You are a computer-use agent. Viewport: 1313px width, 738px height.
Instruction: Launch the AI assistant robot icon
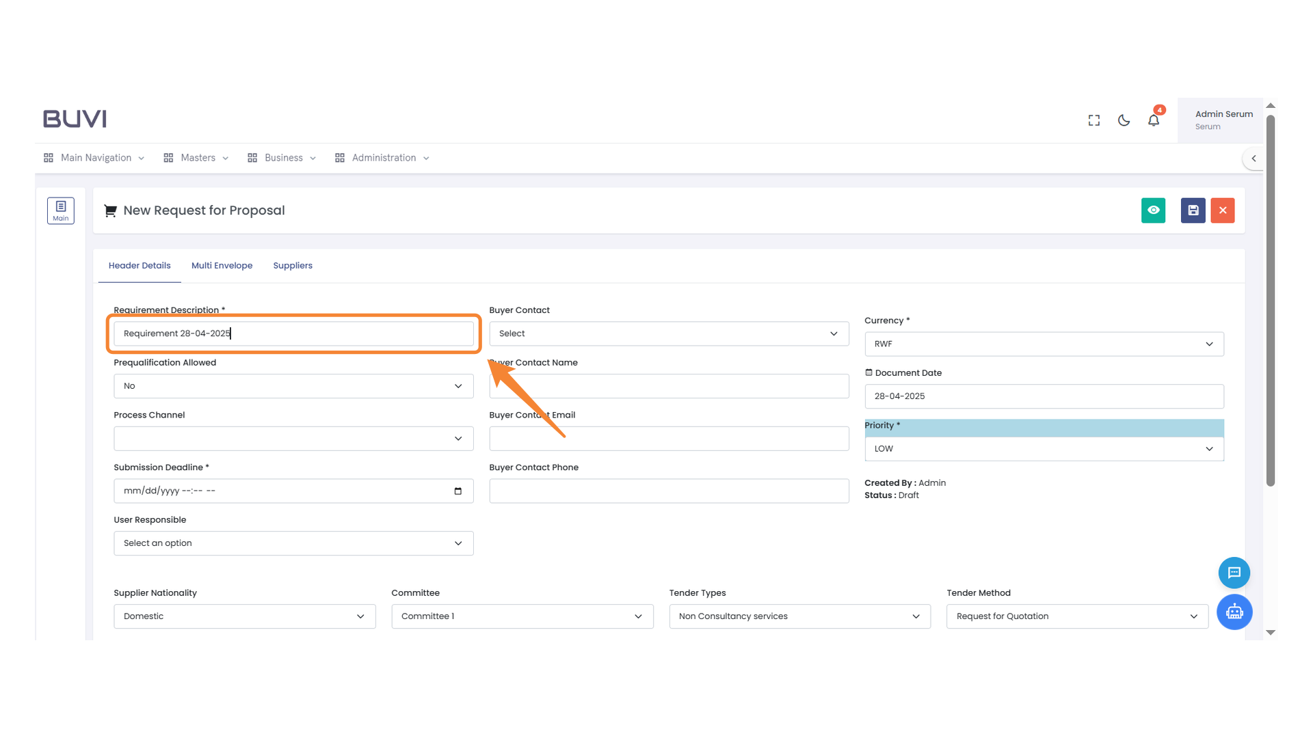point(1234,612)
